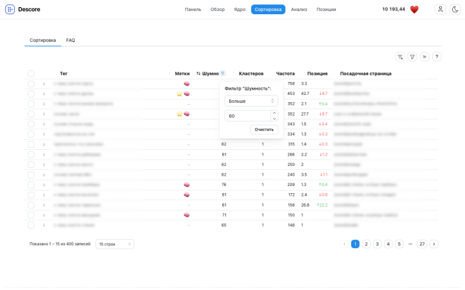
Task: Open Ядро in the top navigation
Action: tap(240, 10)
